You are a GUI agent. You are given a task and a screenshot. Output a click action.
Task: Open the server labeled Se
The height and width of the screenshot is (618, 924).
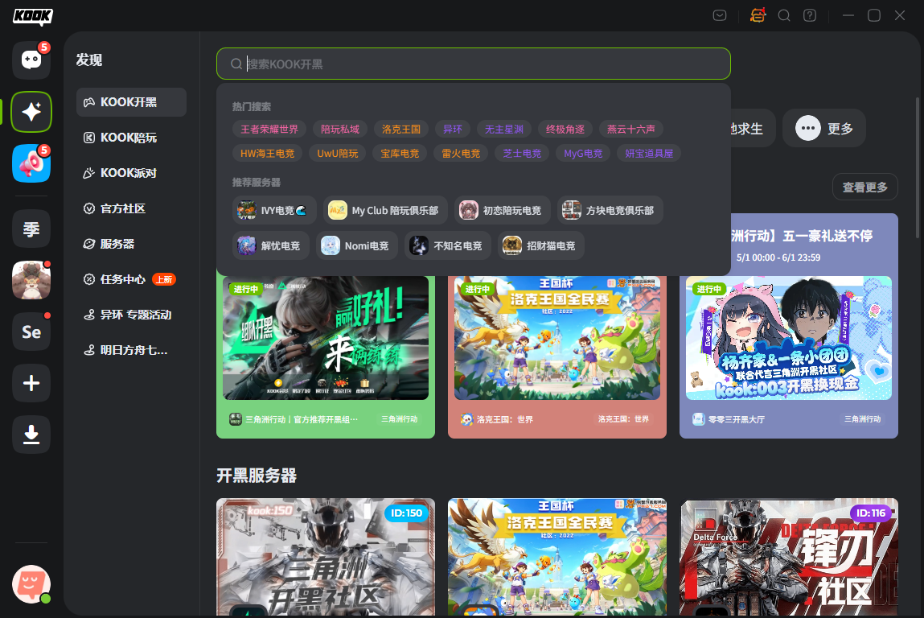(31, 332)
